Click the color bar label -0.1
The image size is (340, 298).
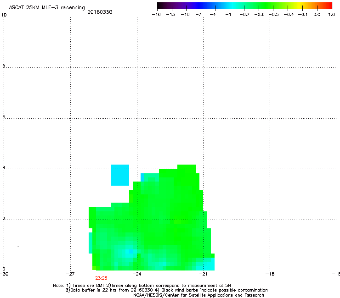pyautogui.click(x=303, y=15)
